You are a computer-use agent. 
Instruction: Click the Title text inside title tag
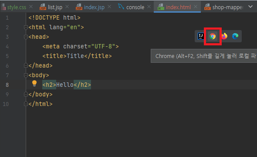click(75, 56)
